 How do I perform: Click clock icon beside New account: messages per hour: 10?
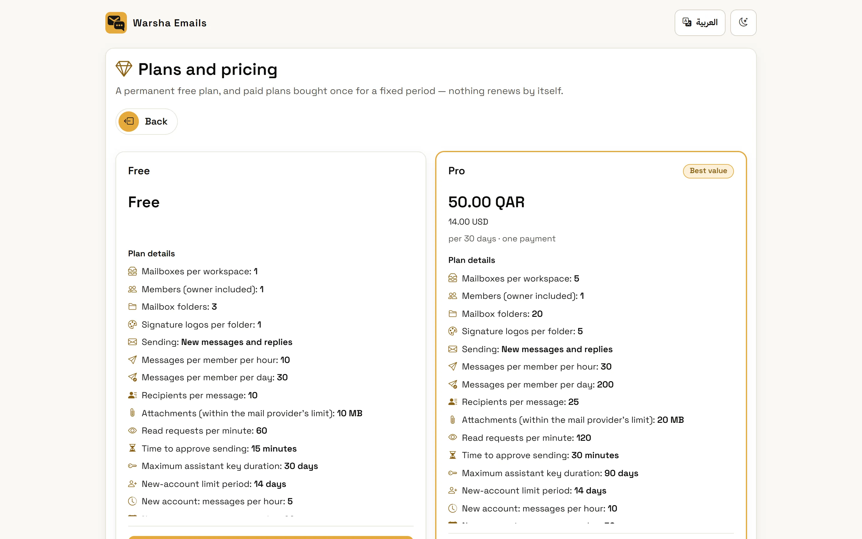452,508
